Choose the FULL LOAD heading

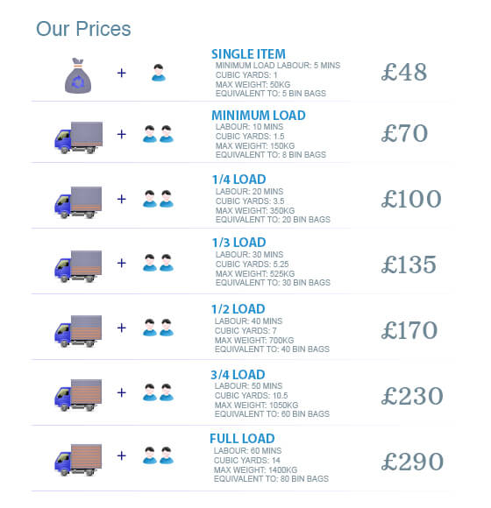pyautogui.click(x=242, y=438)
